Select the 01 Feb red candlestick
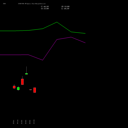 22,82
